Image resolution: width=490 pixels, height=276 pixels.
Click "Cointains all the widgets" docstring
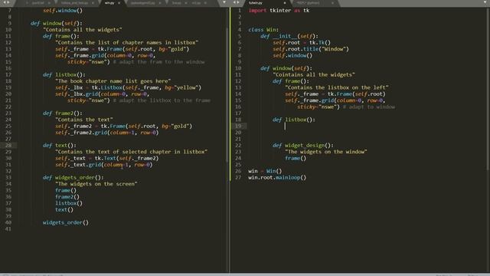pyautogui.click(x=314, y=75)
